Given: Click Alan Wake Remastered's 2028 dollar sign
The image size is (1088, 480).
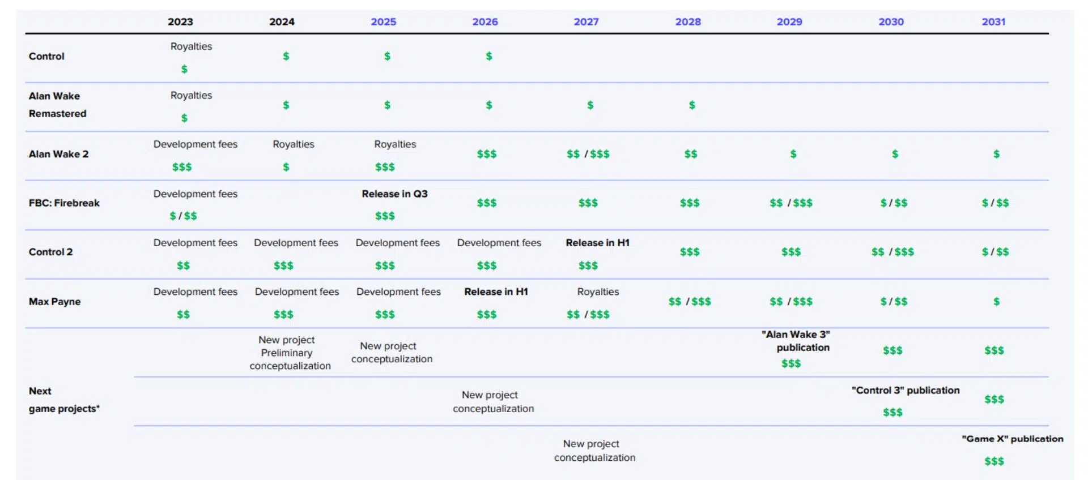Looking at the screenshot, I should point(691,105).
